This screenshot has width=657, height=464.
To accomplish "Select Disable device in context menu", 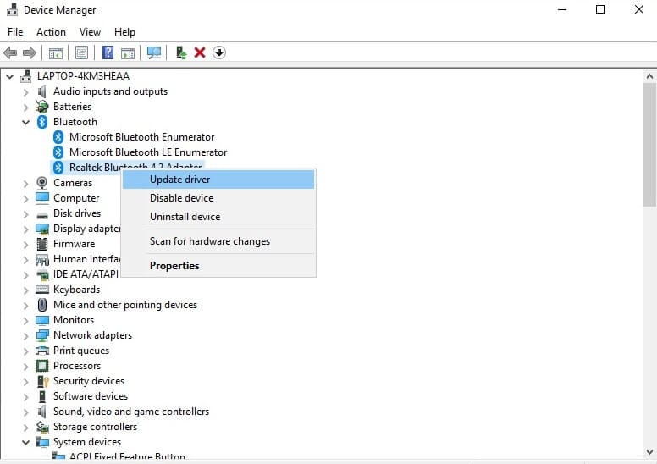I will 181,198.
